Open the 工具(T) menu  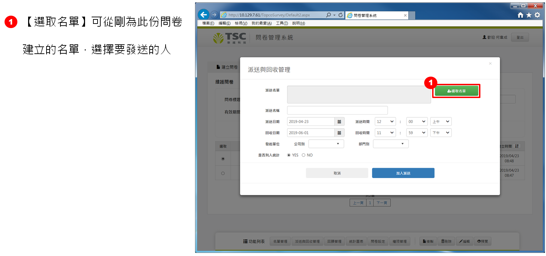coord(282,23)
